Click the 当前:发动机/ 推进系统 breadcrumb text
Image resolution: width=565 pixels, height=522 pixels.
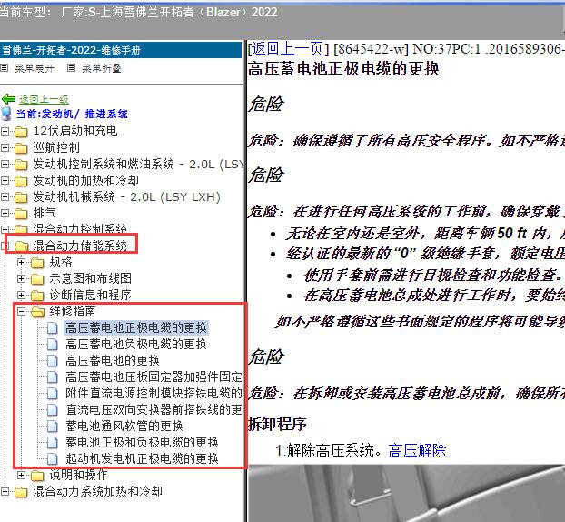click(72, 114)
